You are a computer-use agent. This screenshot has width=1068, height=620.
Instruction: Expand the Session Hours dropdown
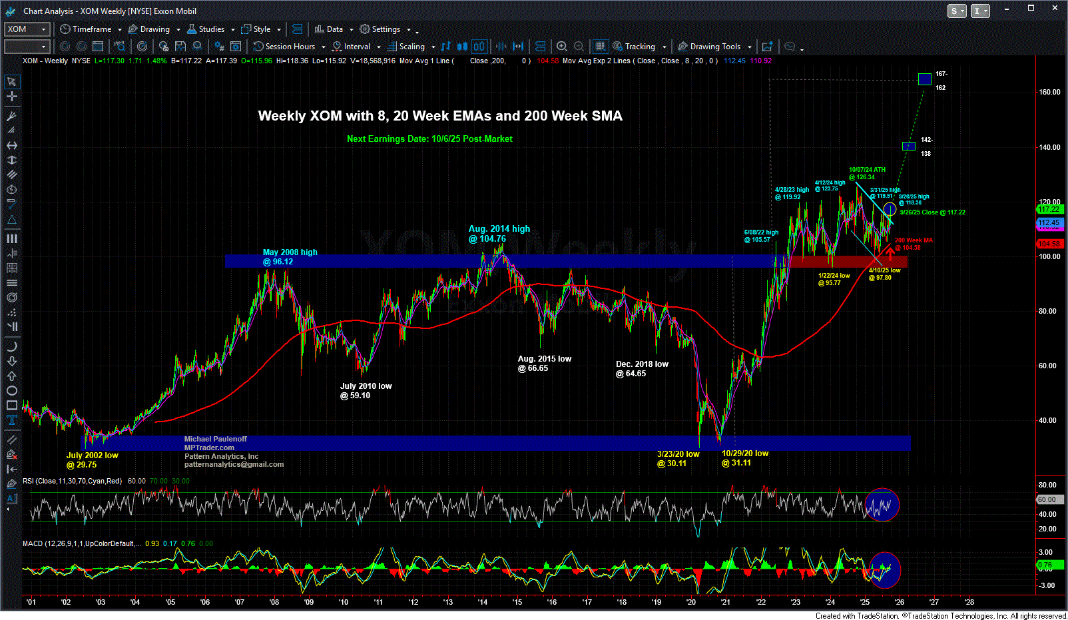[323, 47]
